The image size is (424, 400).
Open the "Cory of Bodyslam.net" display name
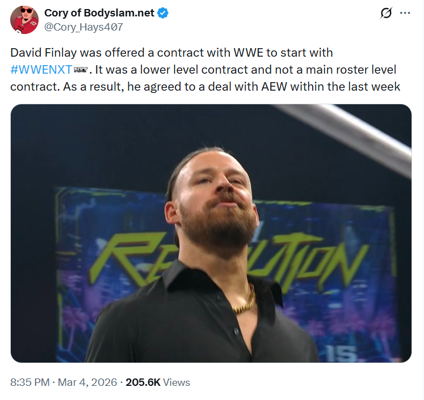point(99,13)
